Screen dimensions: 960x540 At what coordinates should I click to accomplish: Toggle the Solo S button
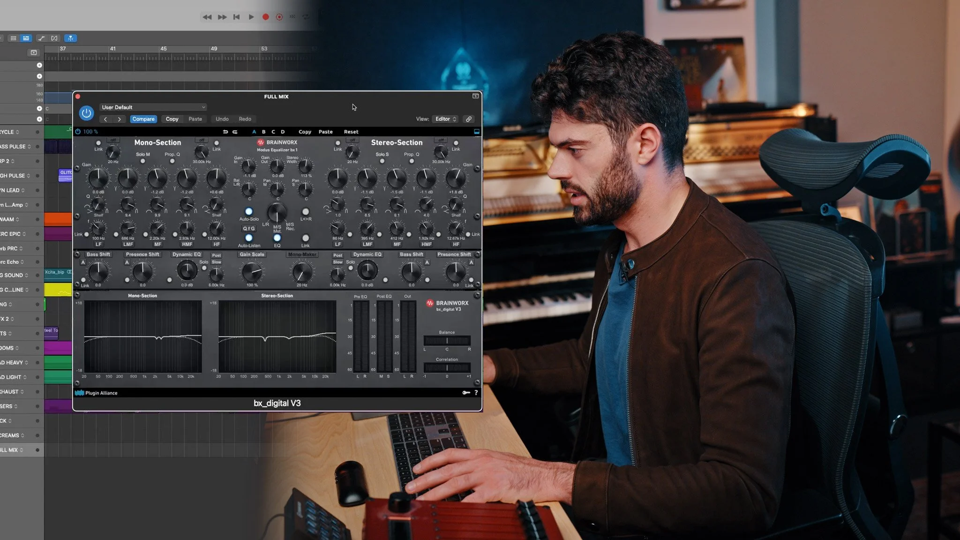click(382, 161)
